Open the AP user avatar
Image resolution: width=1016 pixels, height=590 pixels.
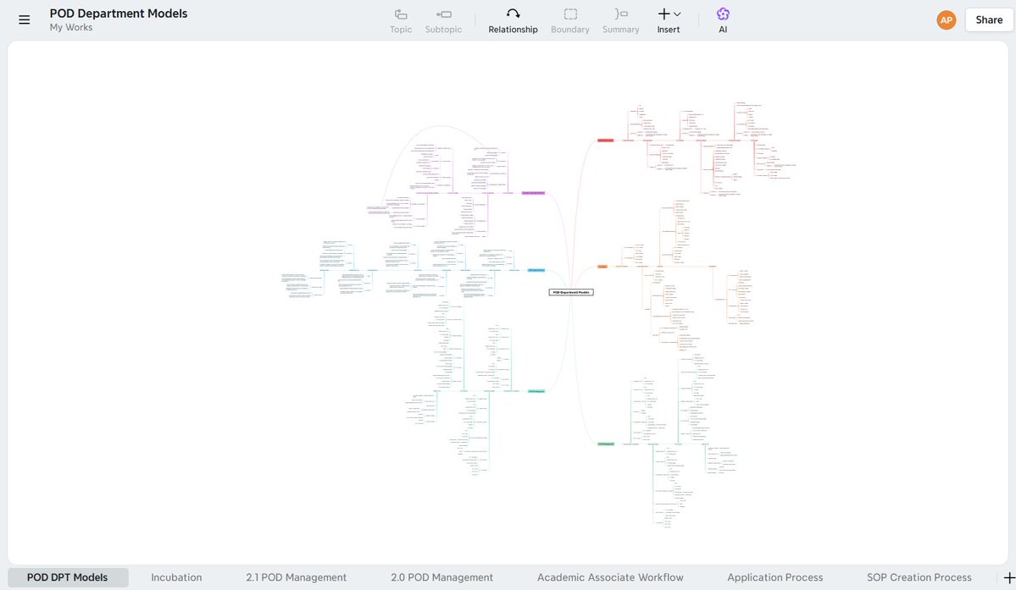click(x=946, y=20)
